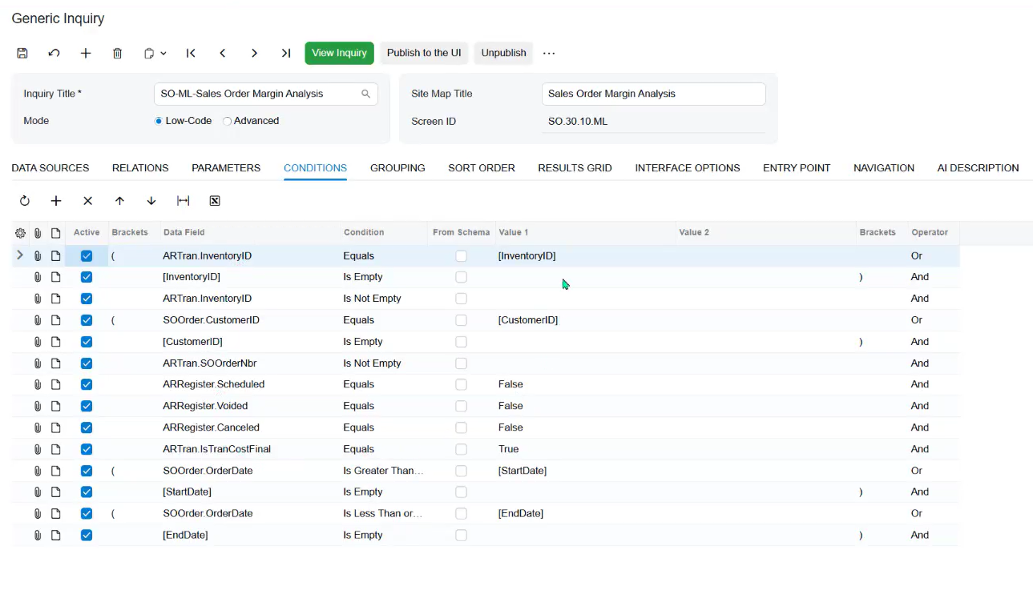Select the Low-Code mode radio button
Image resolution: width=1033 pixels, height=598 pixels.
[x=159, y=121]
